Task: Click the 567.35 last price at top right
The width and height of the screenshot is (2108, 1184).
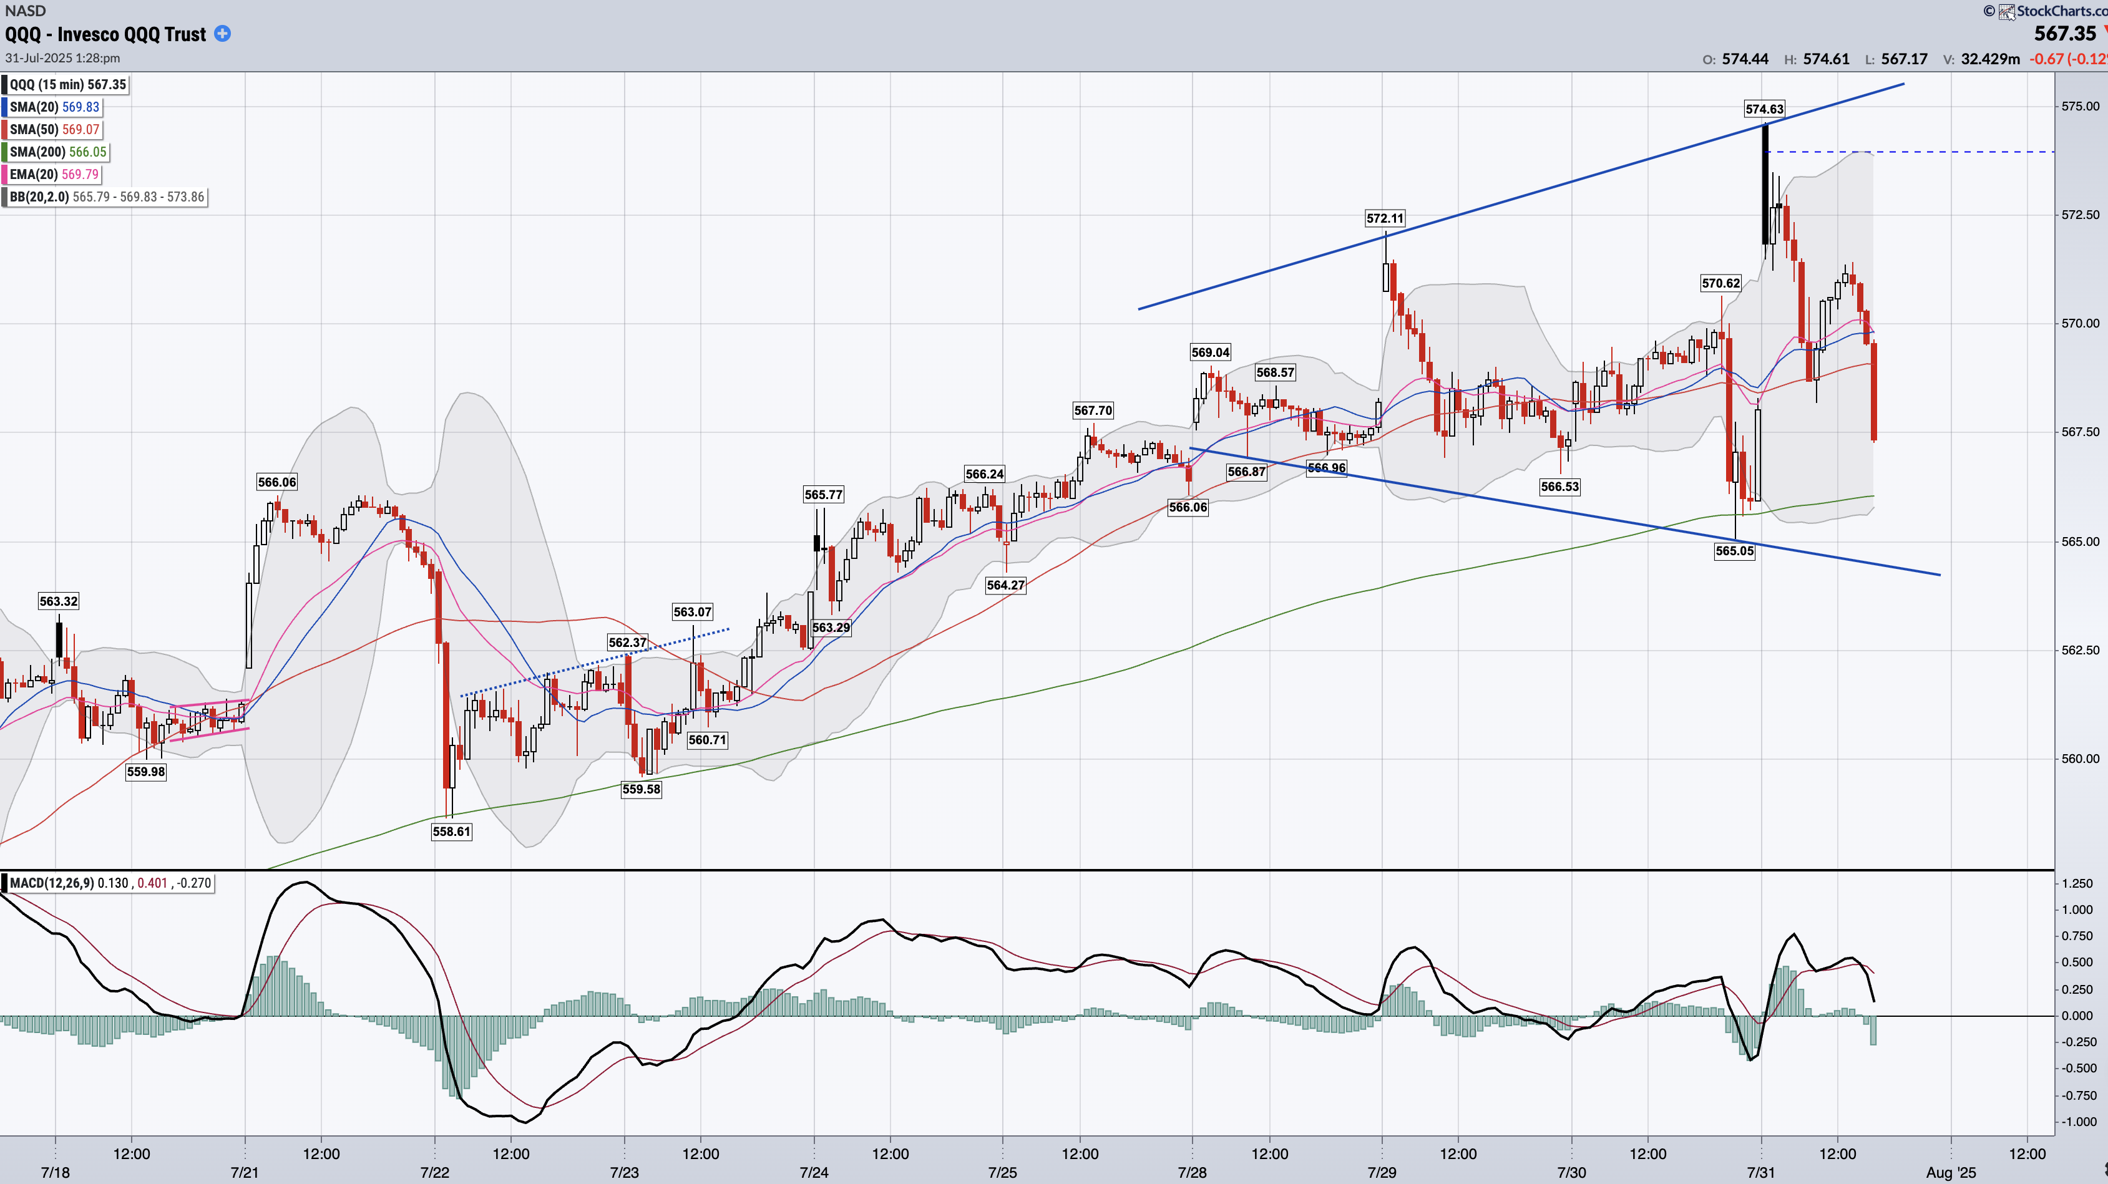Action: 2066,34
